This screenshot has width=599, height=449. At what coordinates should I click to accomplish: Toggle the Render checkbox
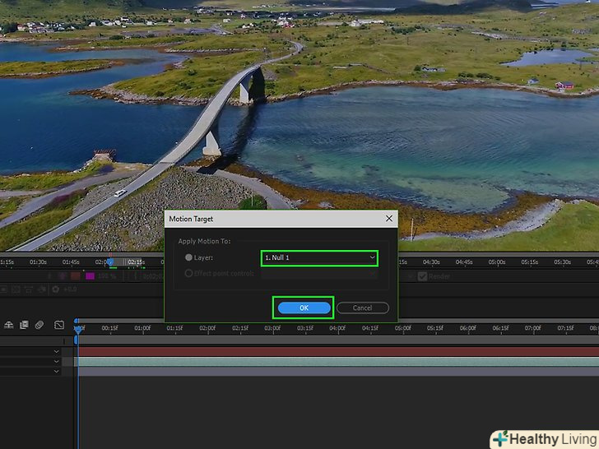[422, 276]
